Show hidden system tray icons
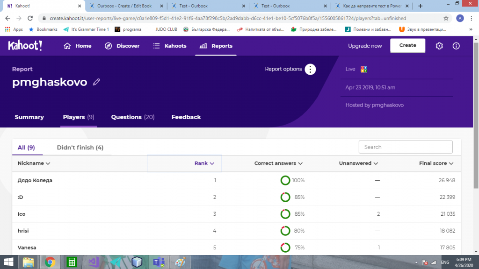Image resolution: width=479 pixels, height=269 pixels. (x=416, y=262)
